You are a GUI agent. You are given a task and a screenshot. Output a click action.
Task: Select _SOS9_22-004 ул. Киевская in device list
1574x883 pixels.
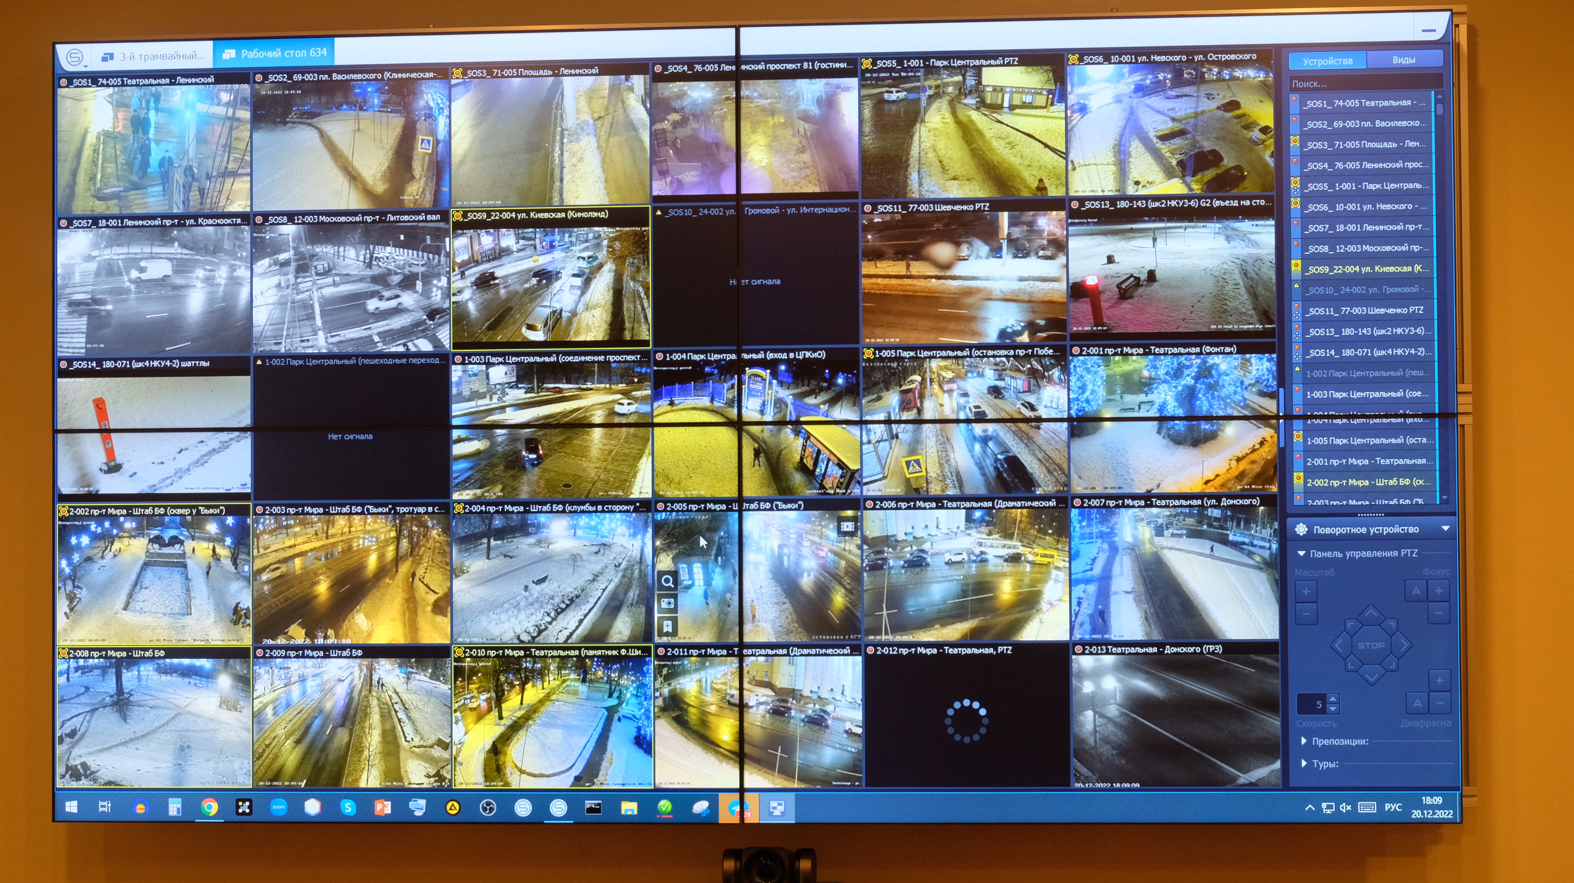click(1367, 269)
